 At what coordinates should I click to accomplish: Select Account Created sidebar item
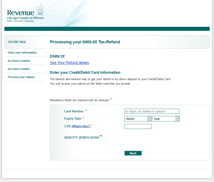click(19, 69)
